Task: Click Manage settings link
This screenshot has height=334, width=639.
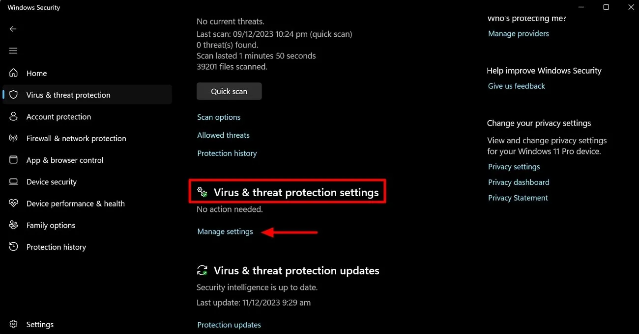Action: point(225,231)
